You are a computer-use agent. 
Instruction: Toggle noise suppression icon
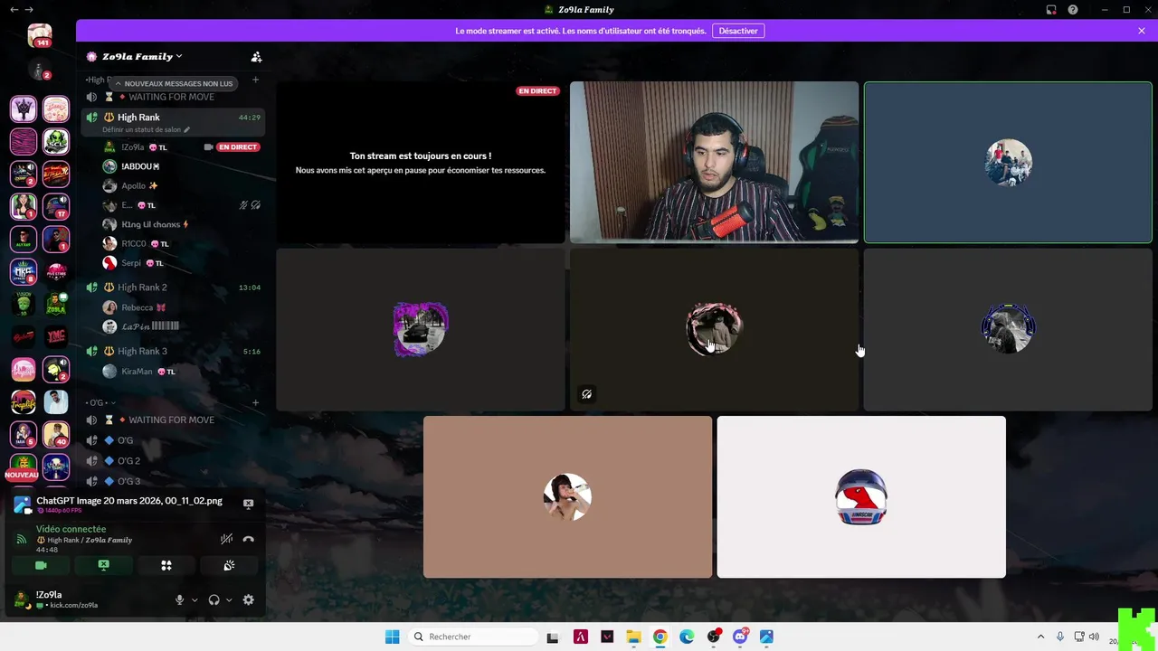(226, 539)
